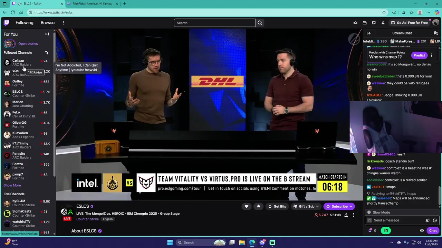The width and height of the screenshot is (442, 248).
Task: Select the ESLCS - Twitch browser tab
Action: point(37,4)
